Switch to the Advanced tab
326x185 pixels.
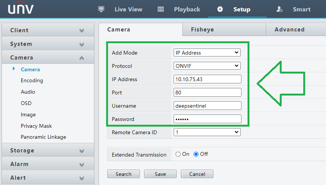[289, 30]
